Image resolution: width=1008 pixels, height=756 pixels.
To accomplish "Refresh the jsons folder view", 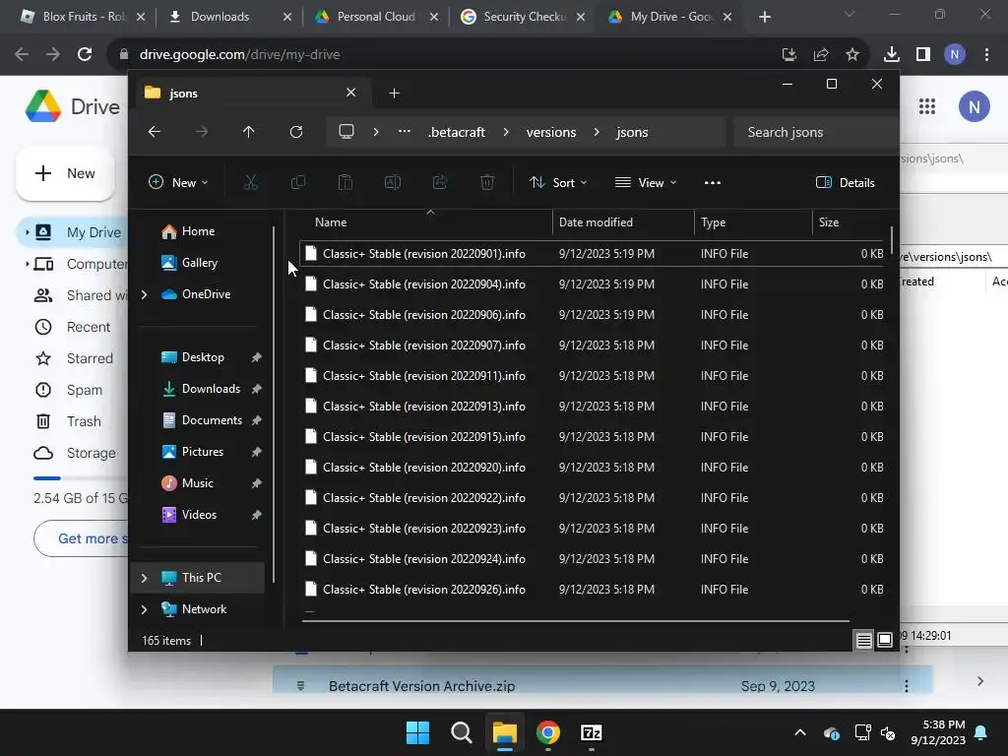I will (x=295, y=132).
